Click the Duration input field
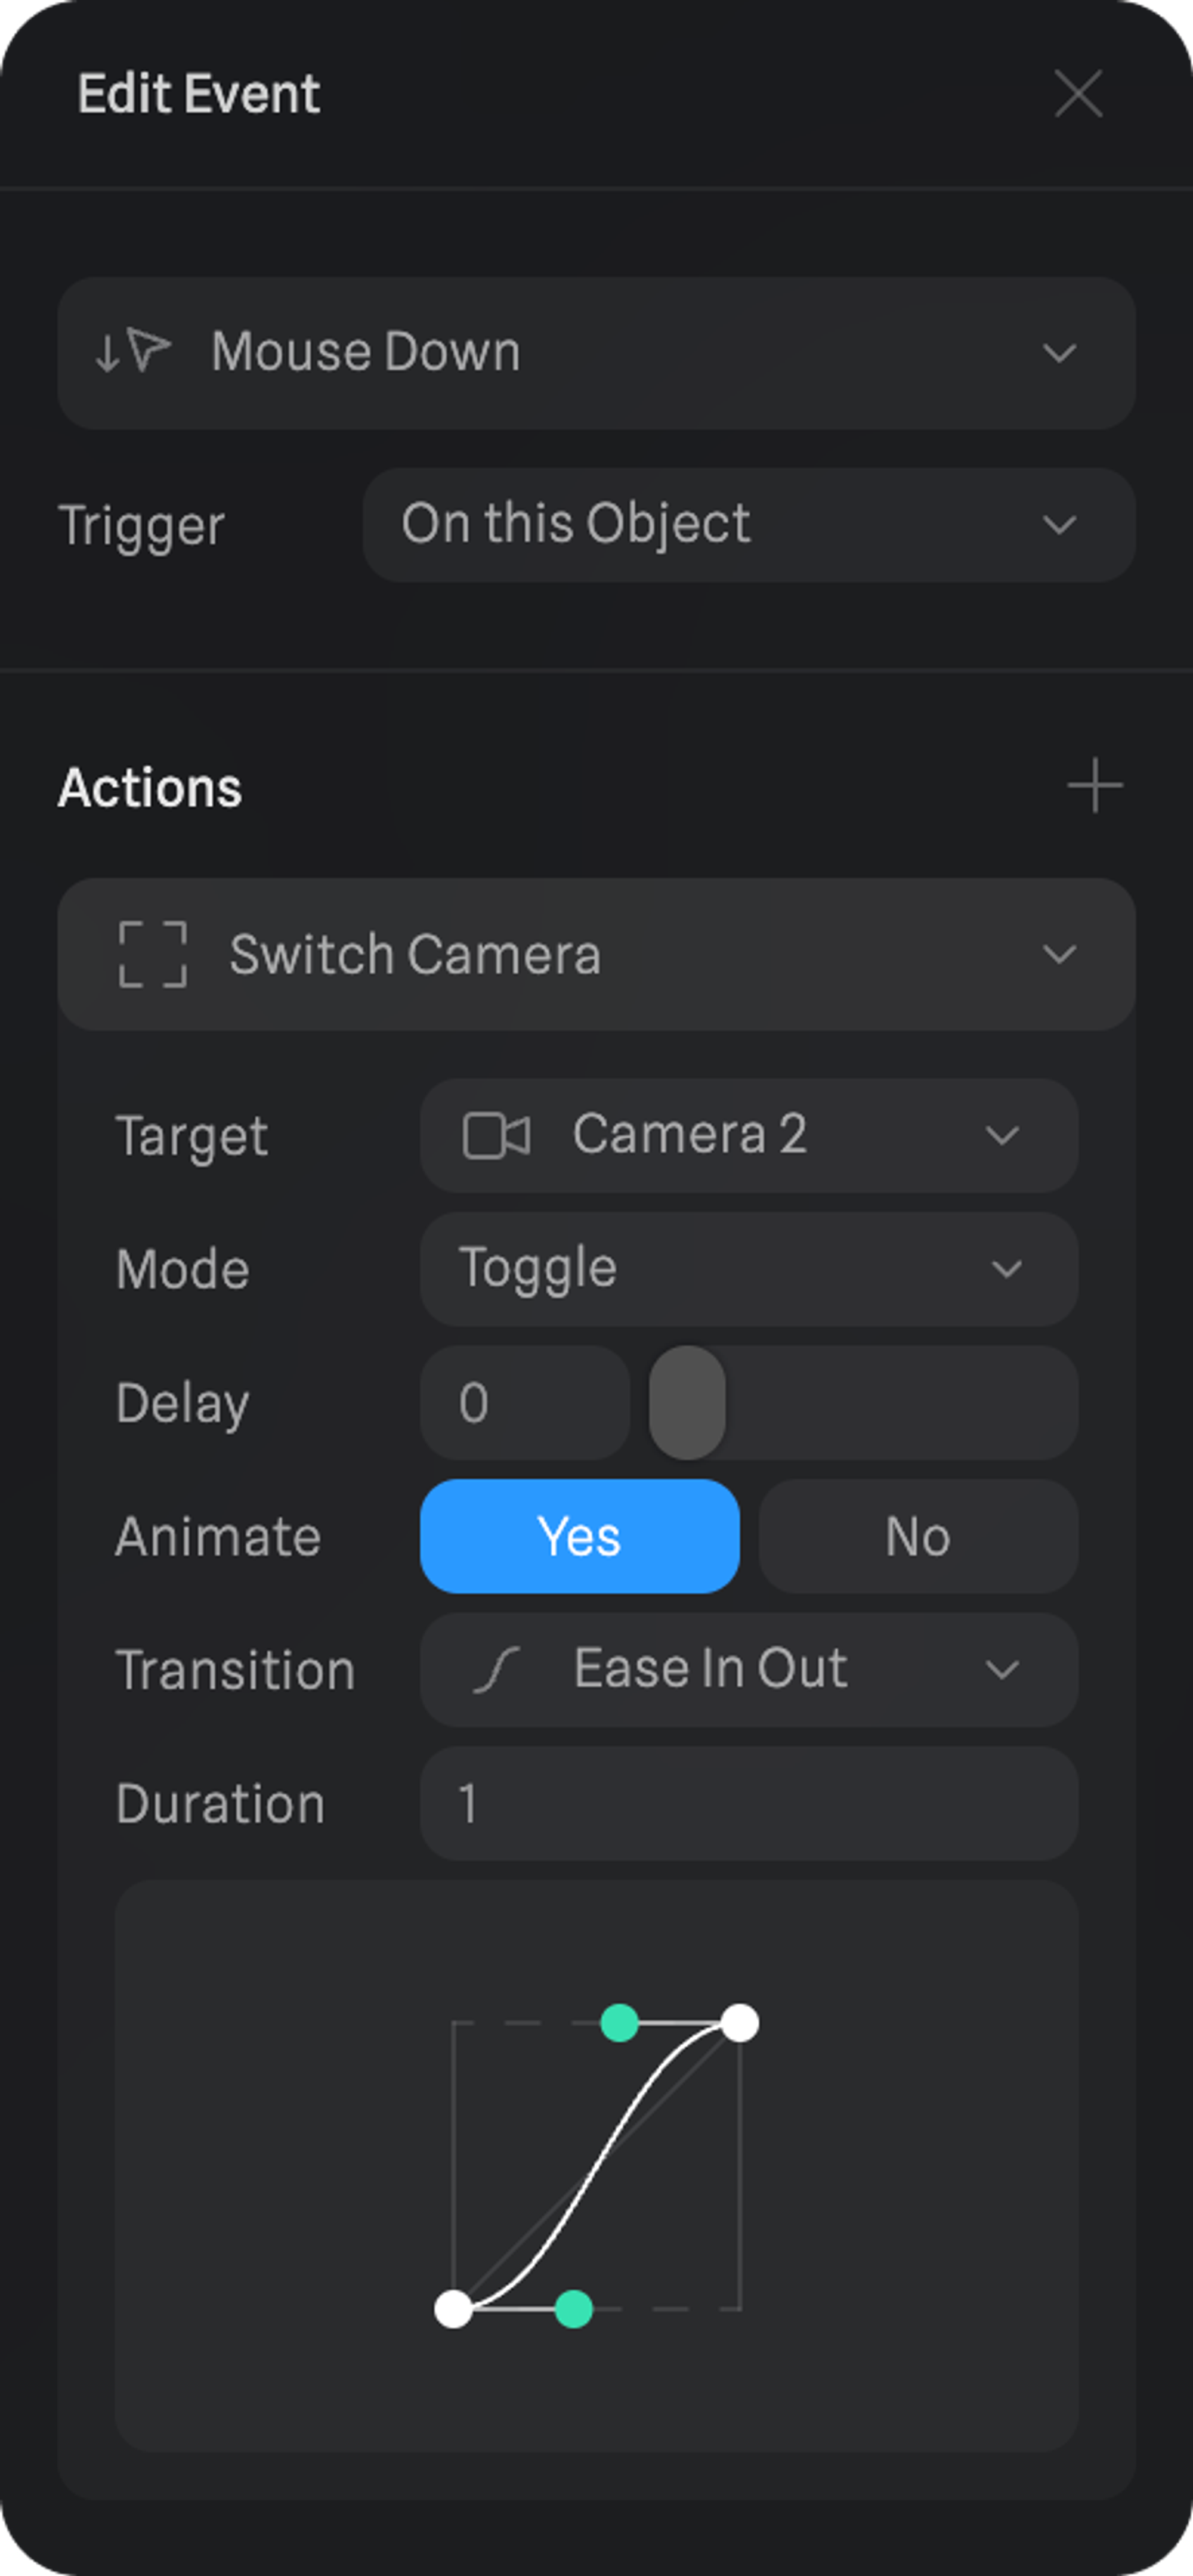This screenshot has width=1193, height=2576. point(748,1803)
